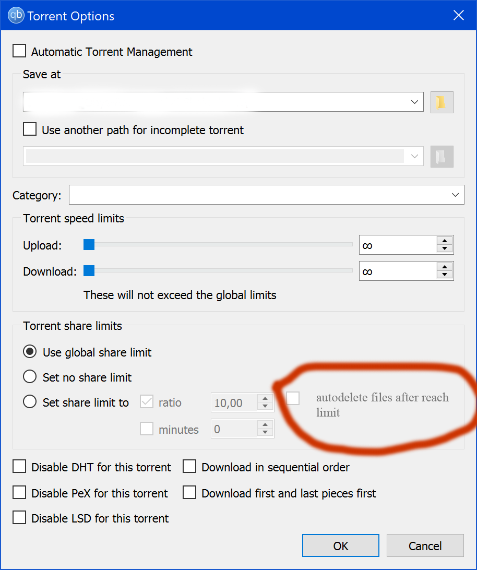Open the Save at path dropdown
Screen dimensions: 477x570
click(x=415, y=102)
